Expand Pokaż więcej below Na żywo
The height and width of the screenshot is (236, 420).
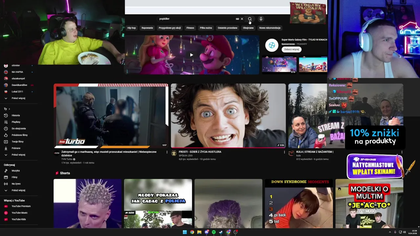(18, 190)
